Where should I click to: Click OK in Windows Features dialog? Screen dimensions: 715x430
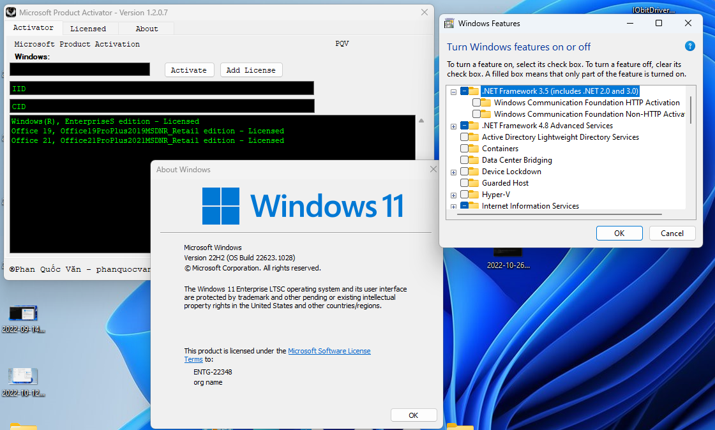click(619, 234)
